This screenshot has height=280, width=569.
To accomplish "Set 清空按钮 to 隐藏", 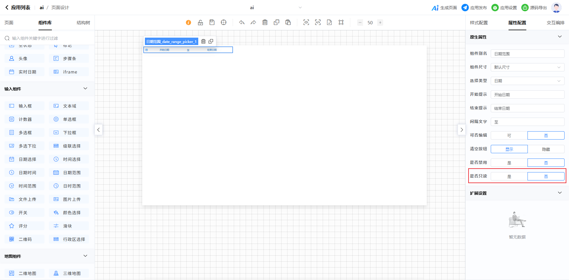I will [x=546, y=149].
